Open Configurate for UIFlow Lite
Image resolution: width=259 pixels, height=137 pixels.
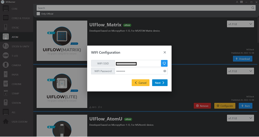(225, 106)
